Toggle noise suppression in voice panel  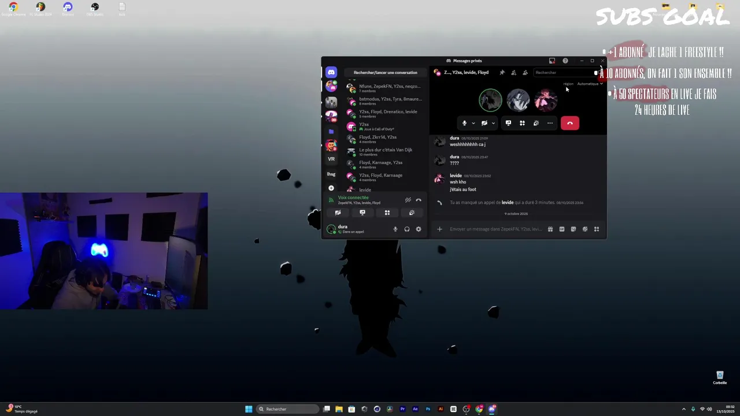click(408, 200)
